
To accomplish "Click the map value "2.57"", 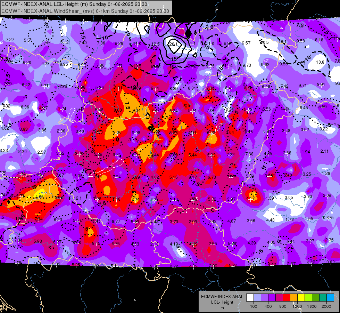I will click(x=42, y=152).
